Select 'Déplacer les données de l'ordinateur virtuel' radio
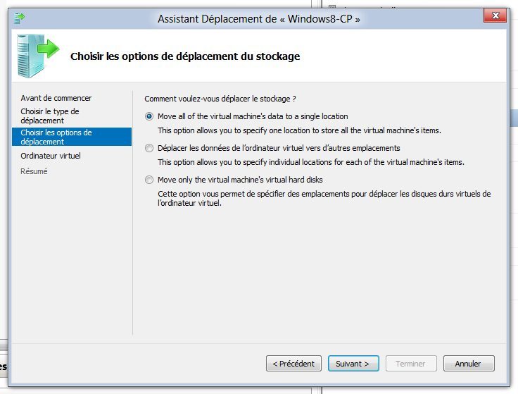Screen dimensions: 518x394 tap(149, 148)
